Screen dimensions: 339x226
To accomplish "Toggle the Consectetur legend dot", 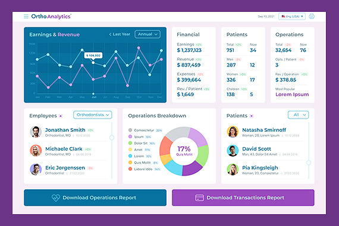I will (x=130, y=130).
